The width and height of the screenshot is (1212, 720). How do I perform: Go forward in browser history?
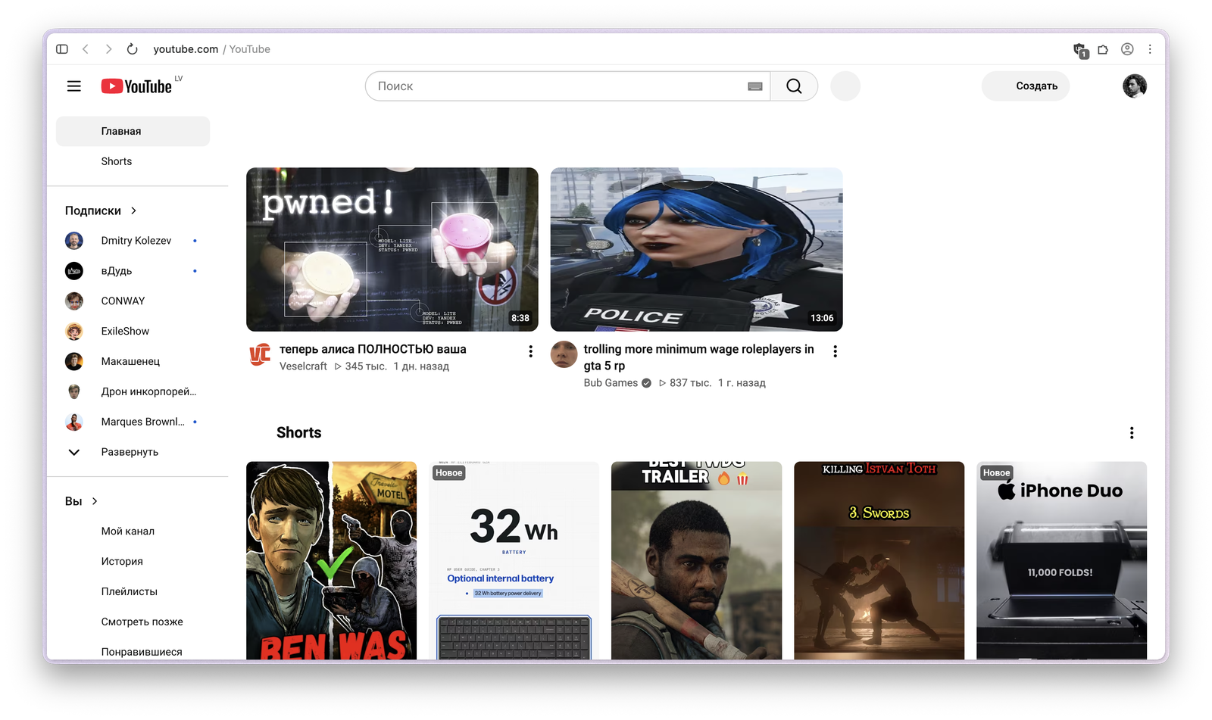(108, 49)
